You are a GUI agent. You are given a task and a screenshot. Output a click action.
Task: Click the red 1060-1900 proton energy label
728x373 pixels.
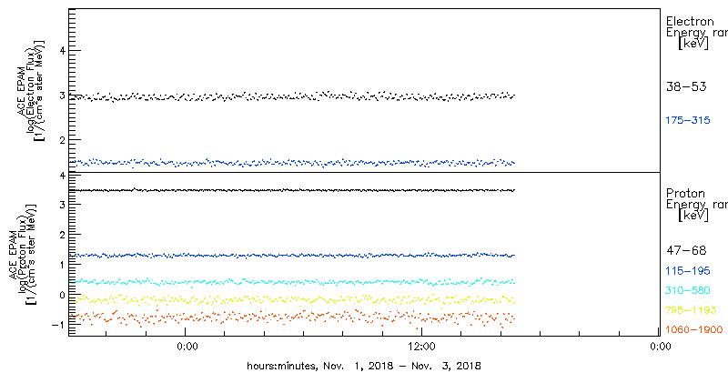(x=694, y=330)
